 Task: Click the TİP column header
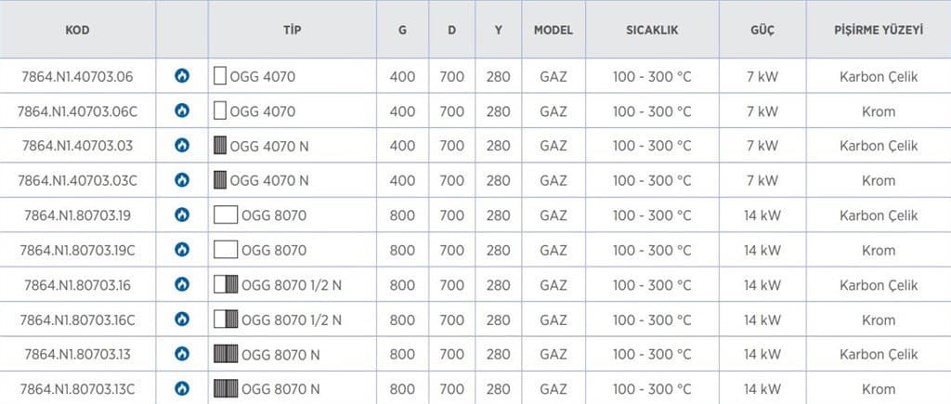[292, 30]
